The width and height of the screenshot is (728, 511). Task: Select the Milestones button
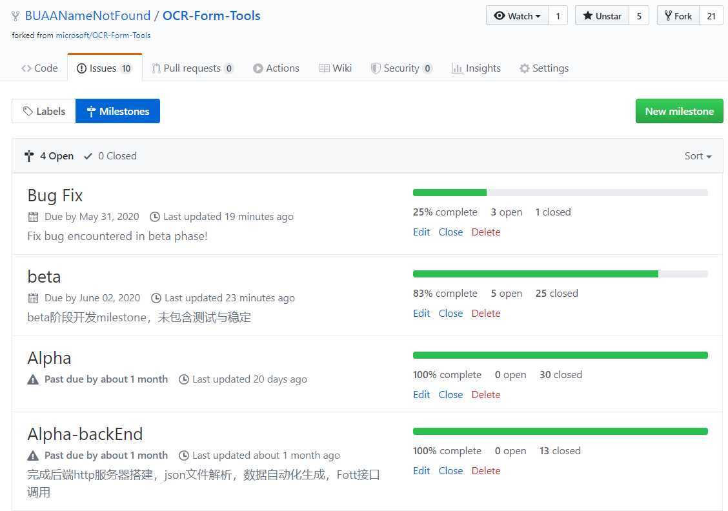(x=118, y=111)
